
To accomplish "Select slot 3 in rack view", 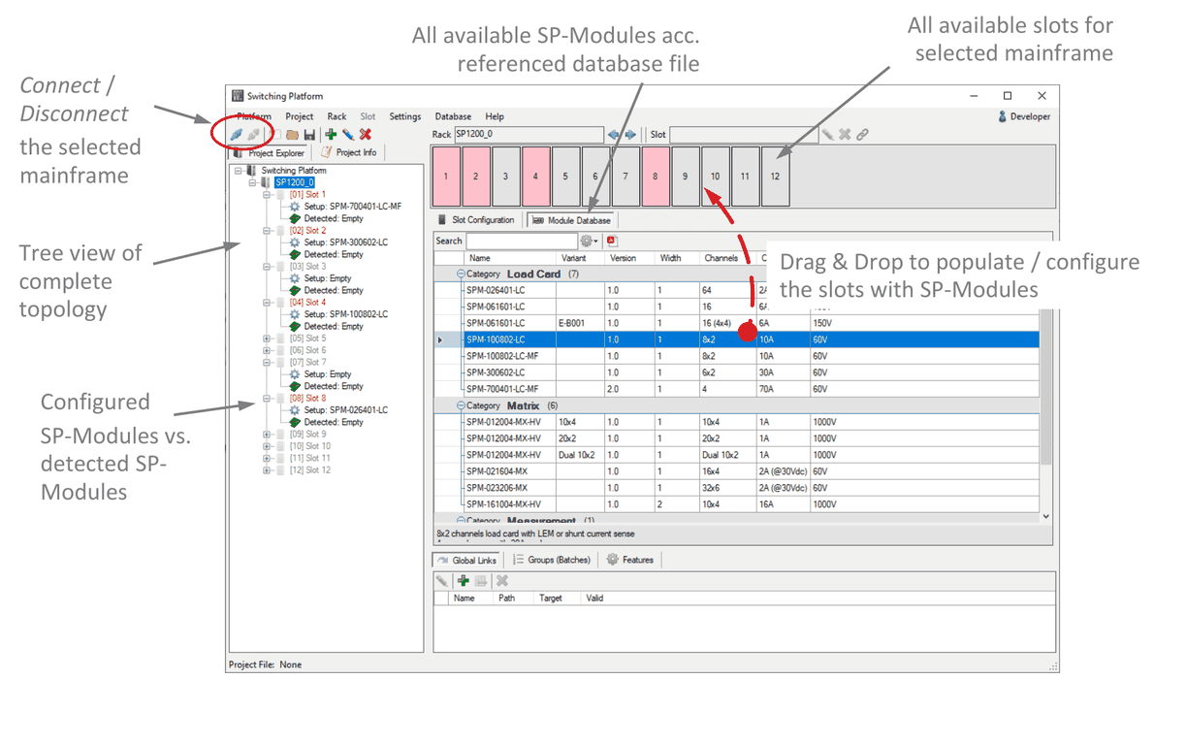I will pyautogui.click(x=505, y=176).
